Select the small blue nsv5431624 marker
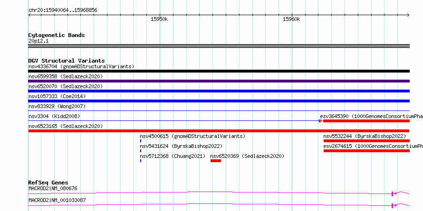This screenshot has width=423, height=211. click(141, 151)
